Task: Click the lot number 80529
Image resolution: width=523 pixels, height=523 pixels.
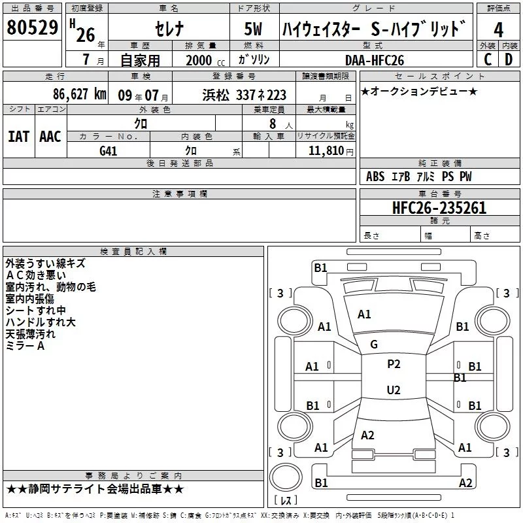Action: [32, 27]
